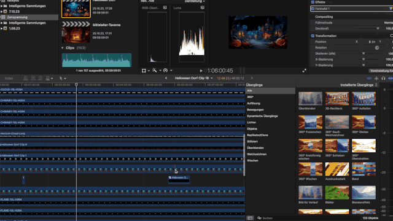Open the transform tool menu under viewer

coord(146,71)
